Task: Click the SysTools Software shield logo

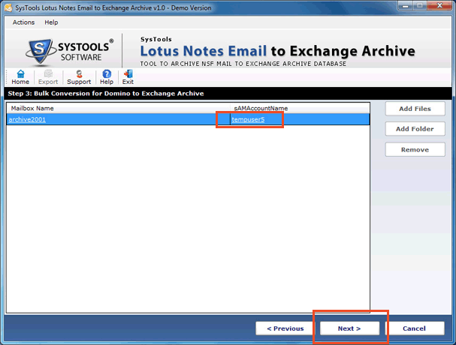Action: [x=40, y=51]
